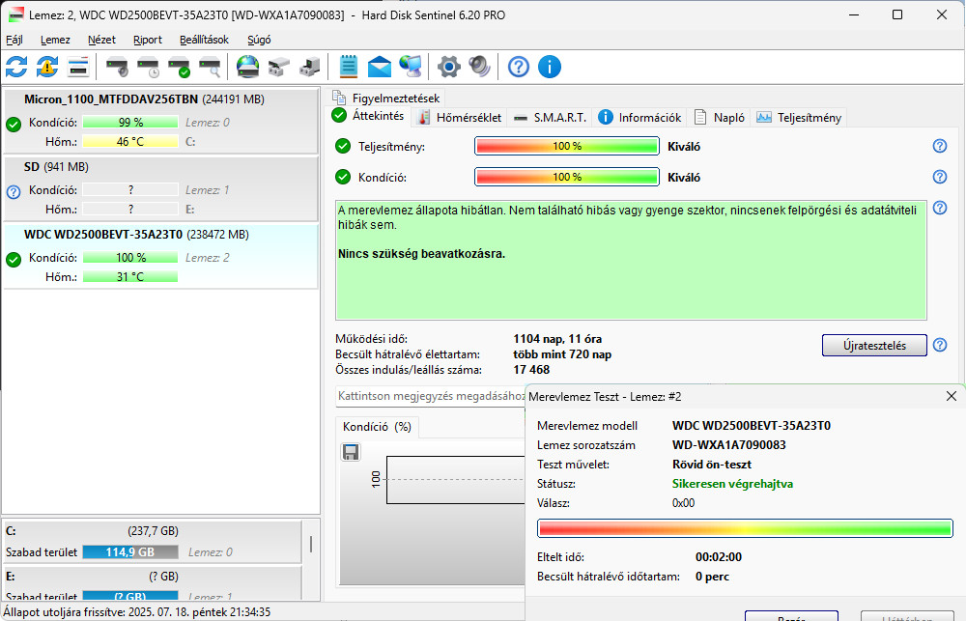Image resolution: width=966 pixels, height=621 pixels.
Task: Click the serial number WD-WXA1A7090083 in dialog
Action: click(728, 445)
